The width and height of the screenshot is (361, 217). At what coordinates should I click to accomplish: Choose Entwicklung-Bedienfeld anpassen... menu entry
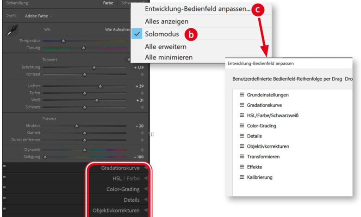[x=198, y=9]
